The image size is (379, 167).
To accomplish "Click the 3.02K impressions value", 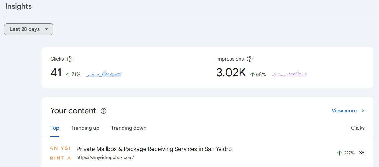I will coord(231,73).
